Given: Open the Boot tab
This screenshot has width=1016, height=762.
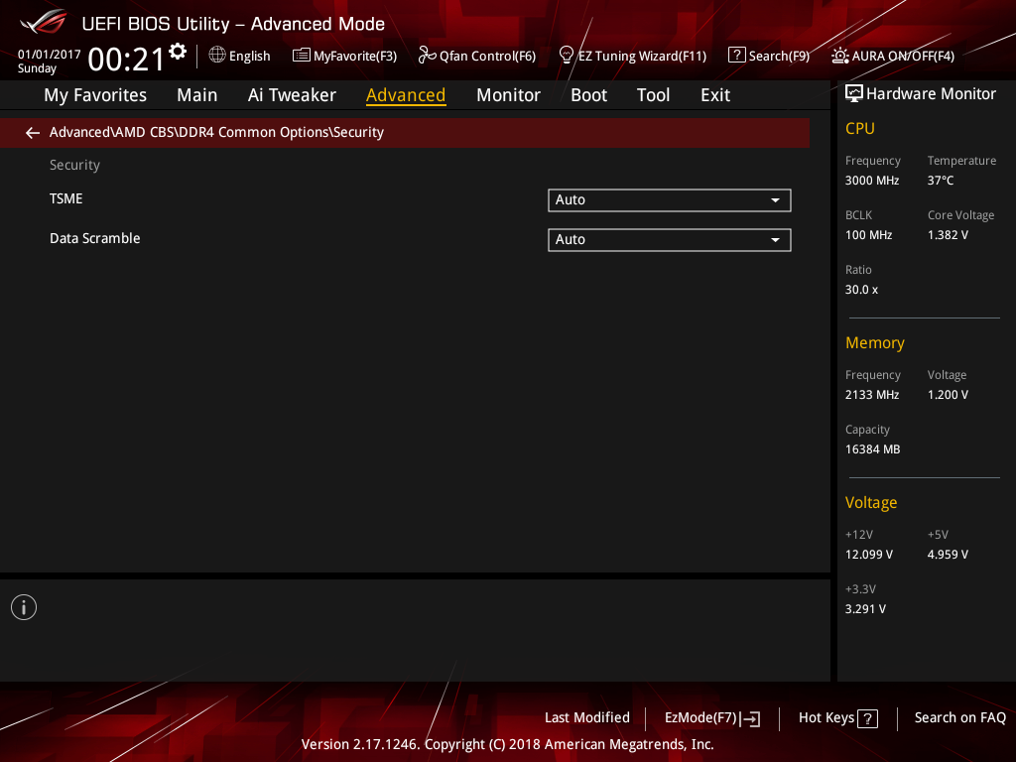Looking at the screenshot, I should click(x=589, y=95).
